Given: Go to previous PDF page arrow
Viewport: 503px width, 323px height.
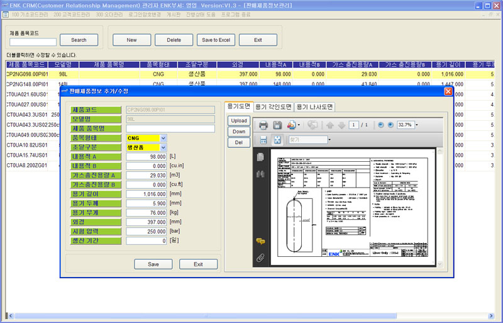Looking at the screenshot, I should [x=329, y=125].
